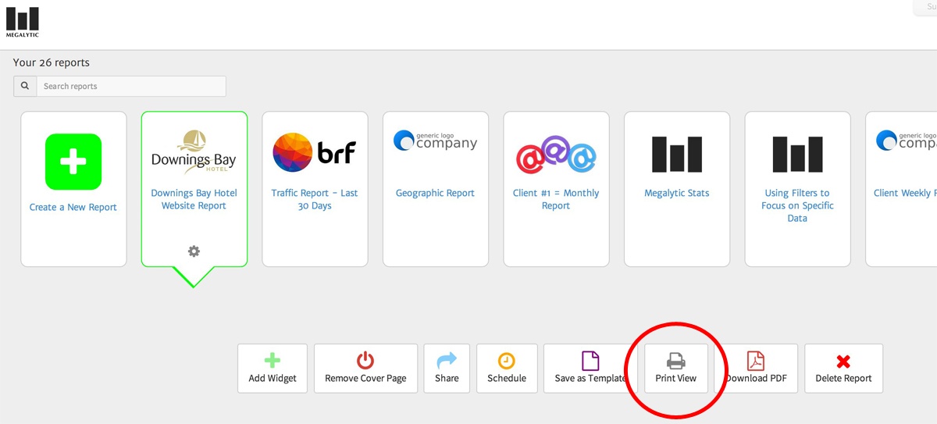
Task: Click the Your 26 reports heading
Action: 52,62
